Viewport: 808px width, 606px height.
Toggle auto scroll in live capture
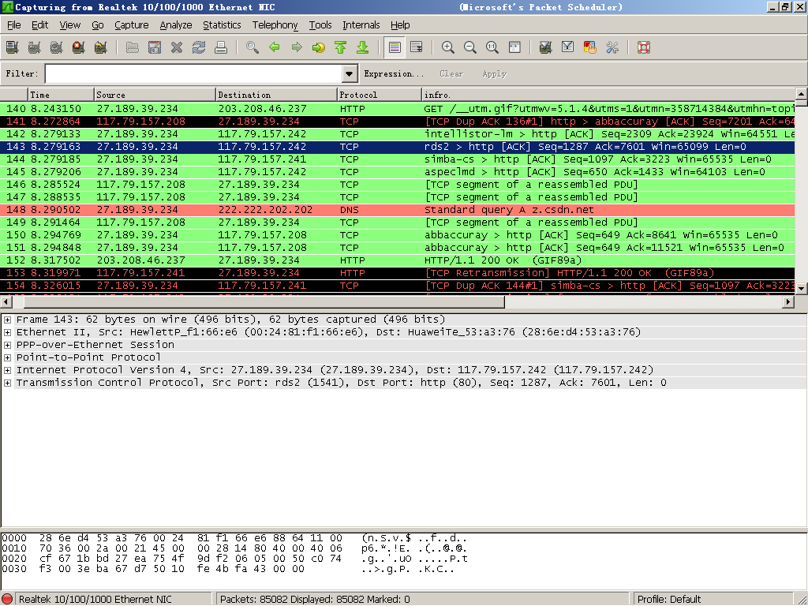point(417,48)
